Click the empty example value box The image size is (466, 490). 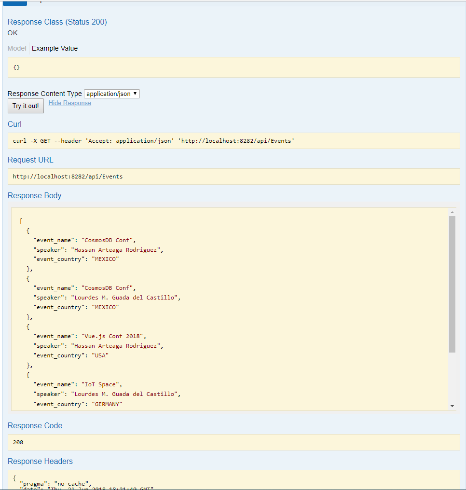(x=233, y=67)
